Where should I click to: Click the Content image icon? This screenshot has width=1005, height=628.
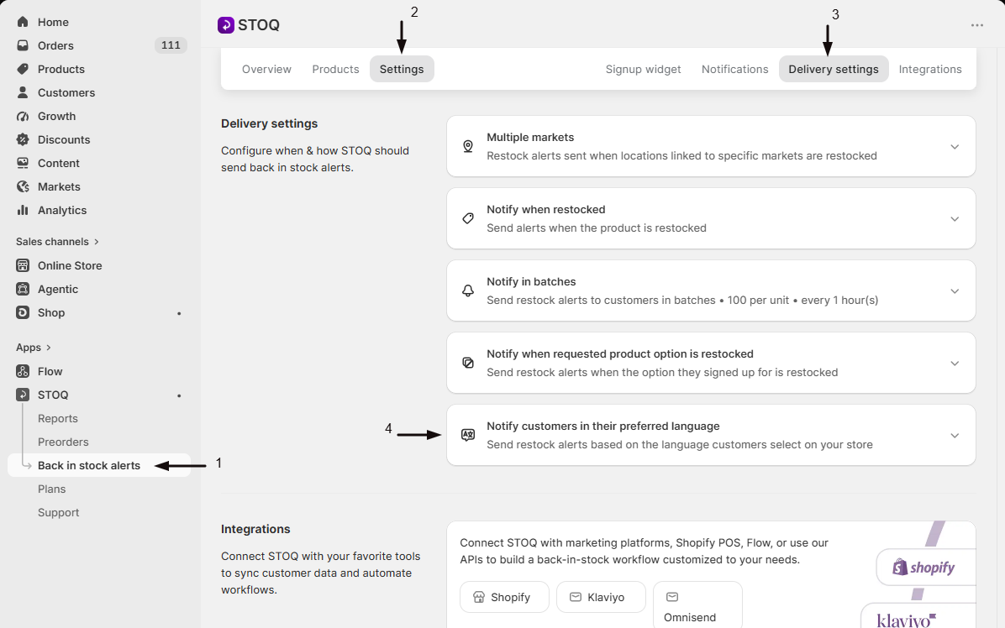(23, 163)
